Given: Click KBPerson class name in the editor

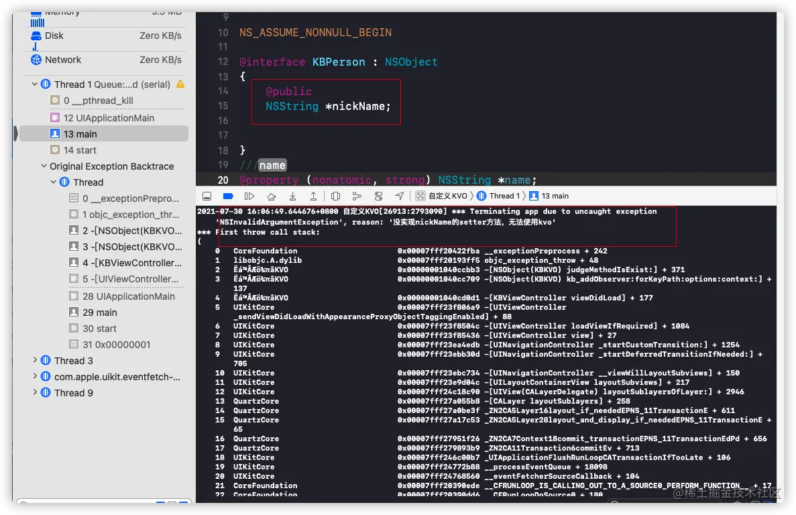Looking at the screenshot, I should coord(339,62).
